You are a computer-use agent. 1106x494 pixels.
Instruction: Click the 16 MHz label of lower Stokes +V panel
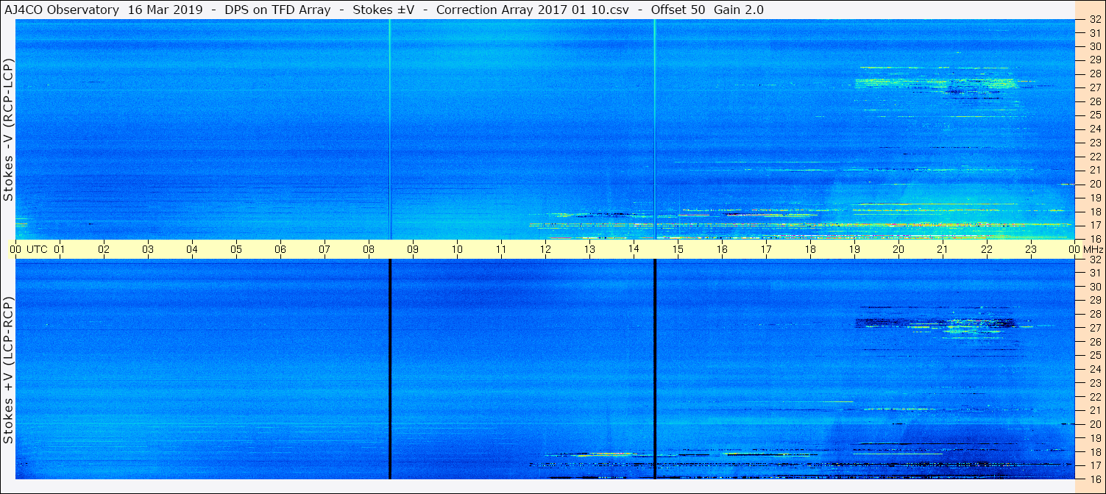point(1095,479)
